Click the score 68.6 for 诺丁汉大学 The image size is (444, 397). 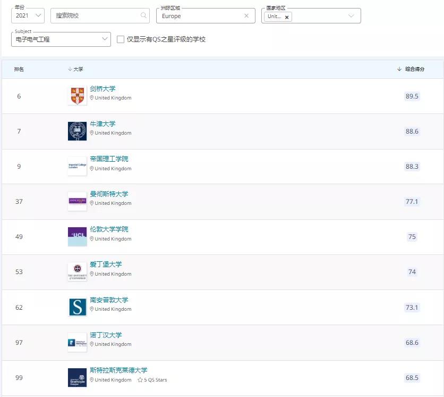412,343
